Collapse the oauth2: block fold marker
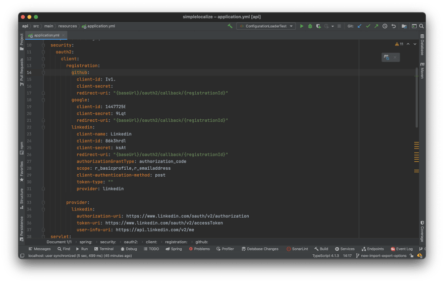The image size is (444, 283). pyautogui.click(x=43, y=52)
